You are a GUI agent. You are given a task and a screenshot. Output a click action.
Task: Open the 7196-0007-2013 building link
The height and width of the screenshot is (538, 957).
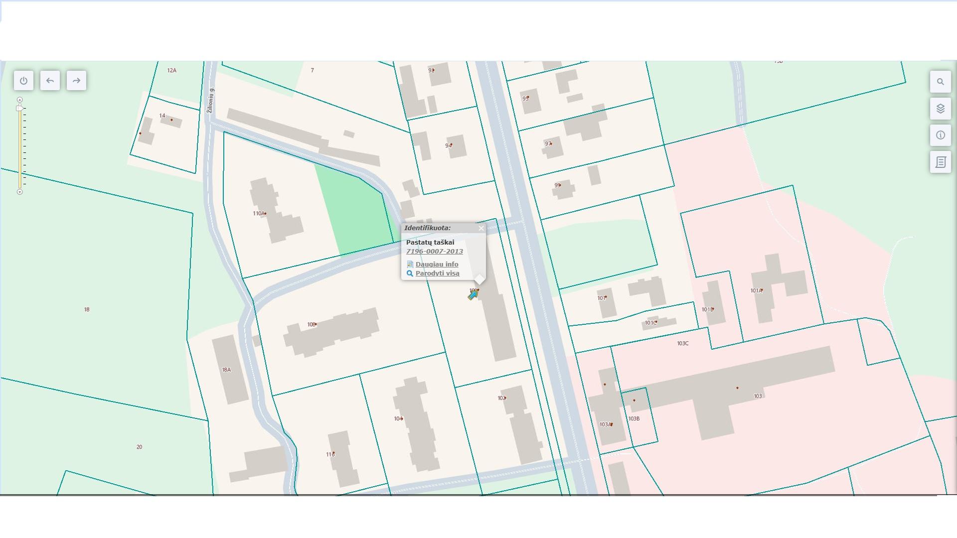coord(434,252)
